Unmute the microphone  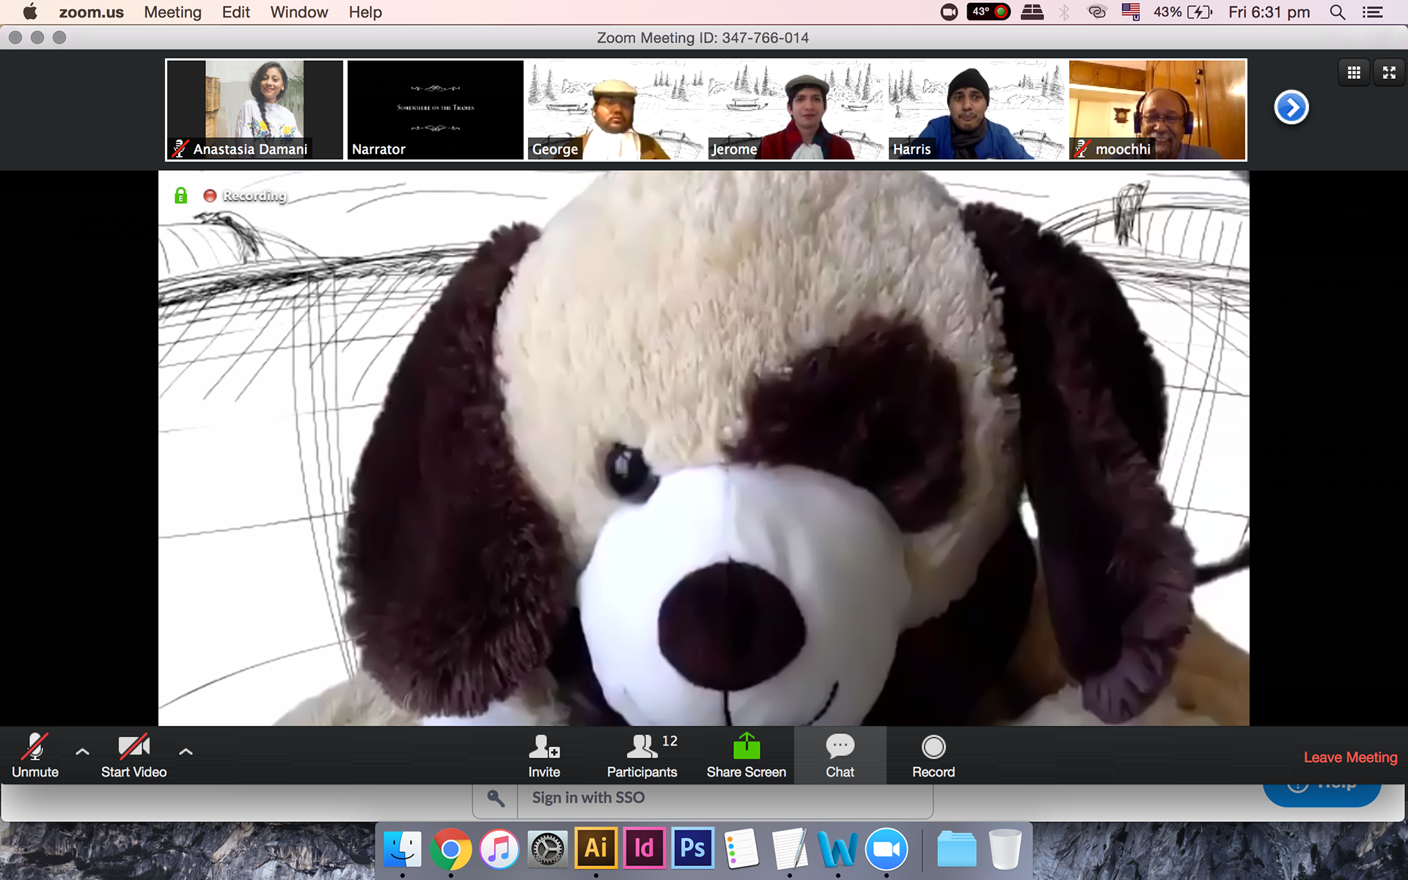pos(34,755)
